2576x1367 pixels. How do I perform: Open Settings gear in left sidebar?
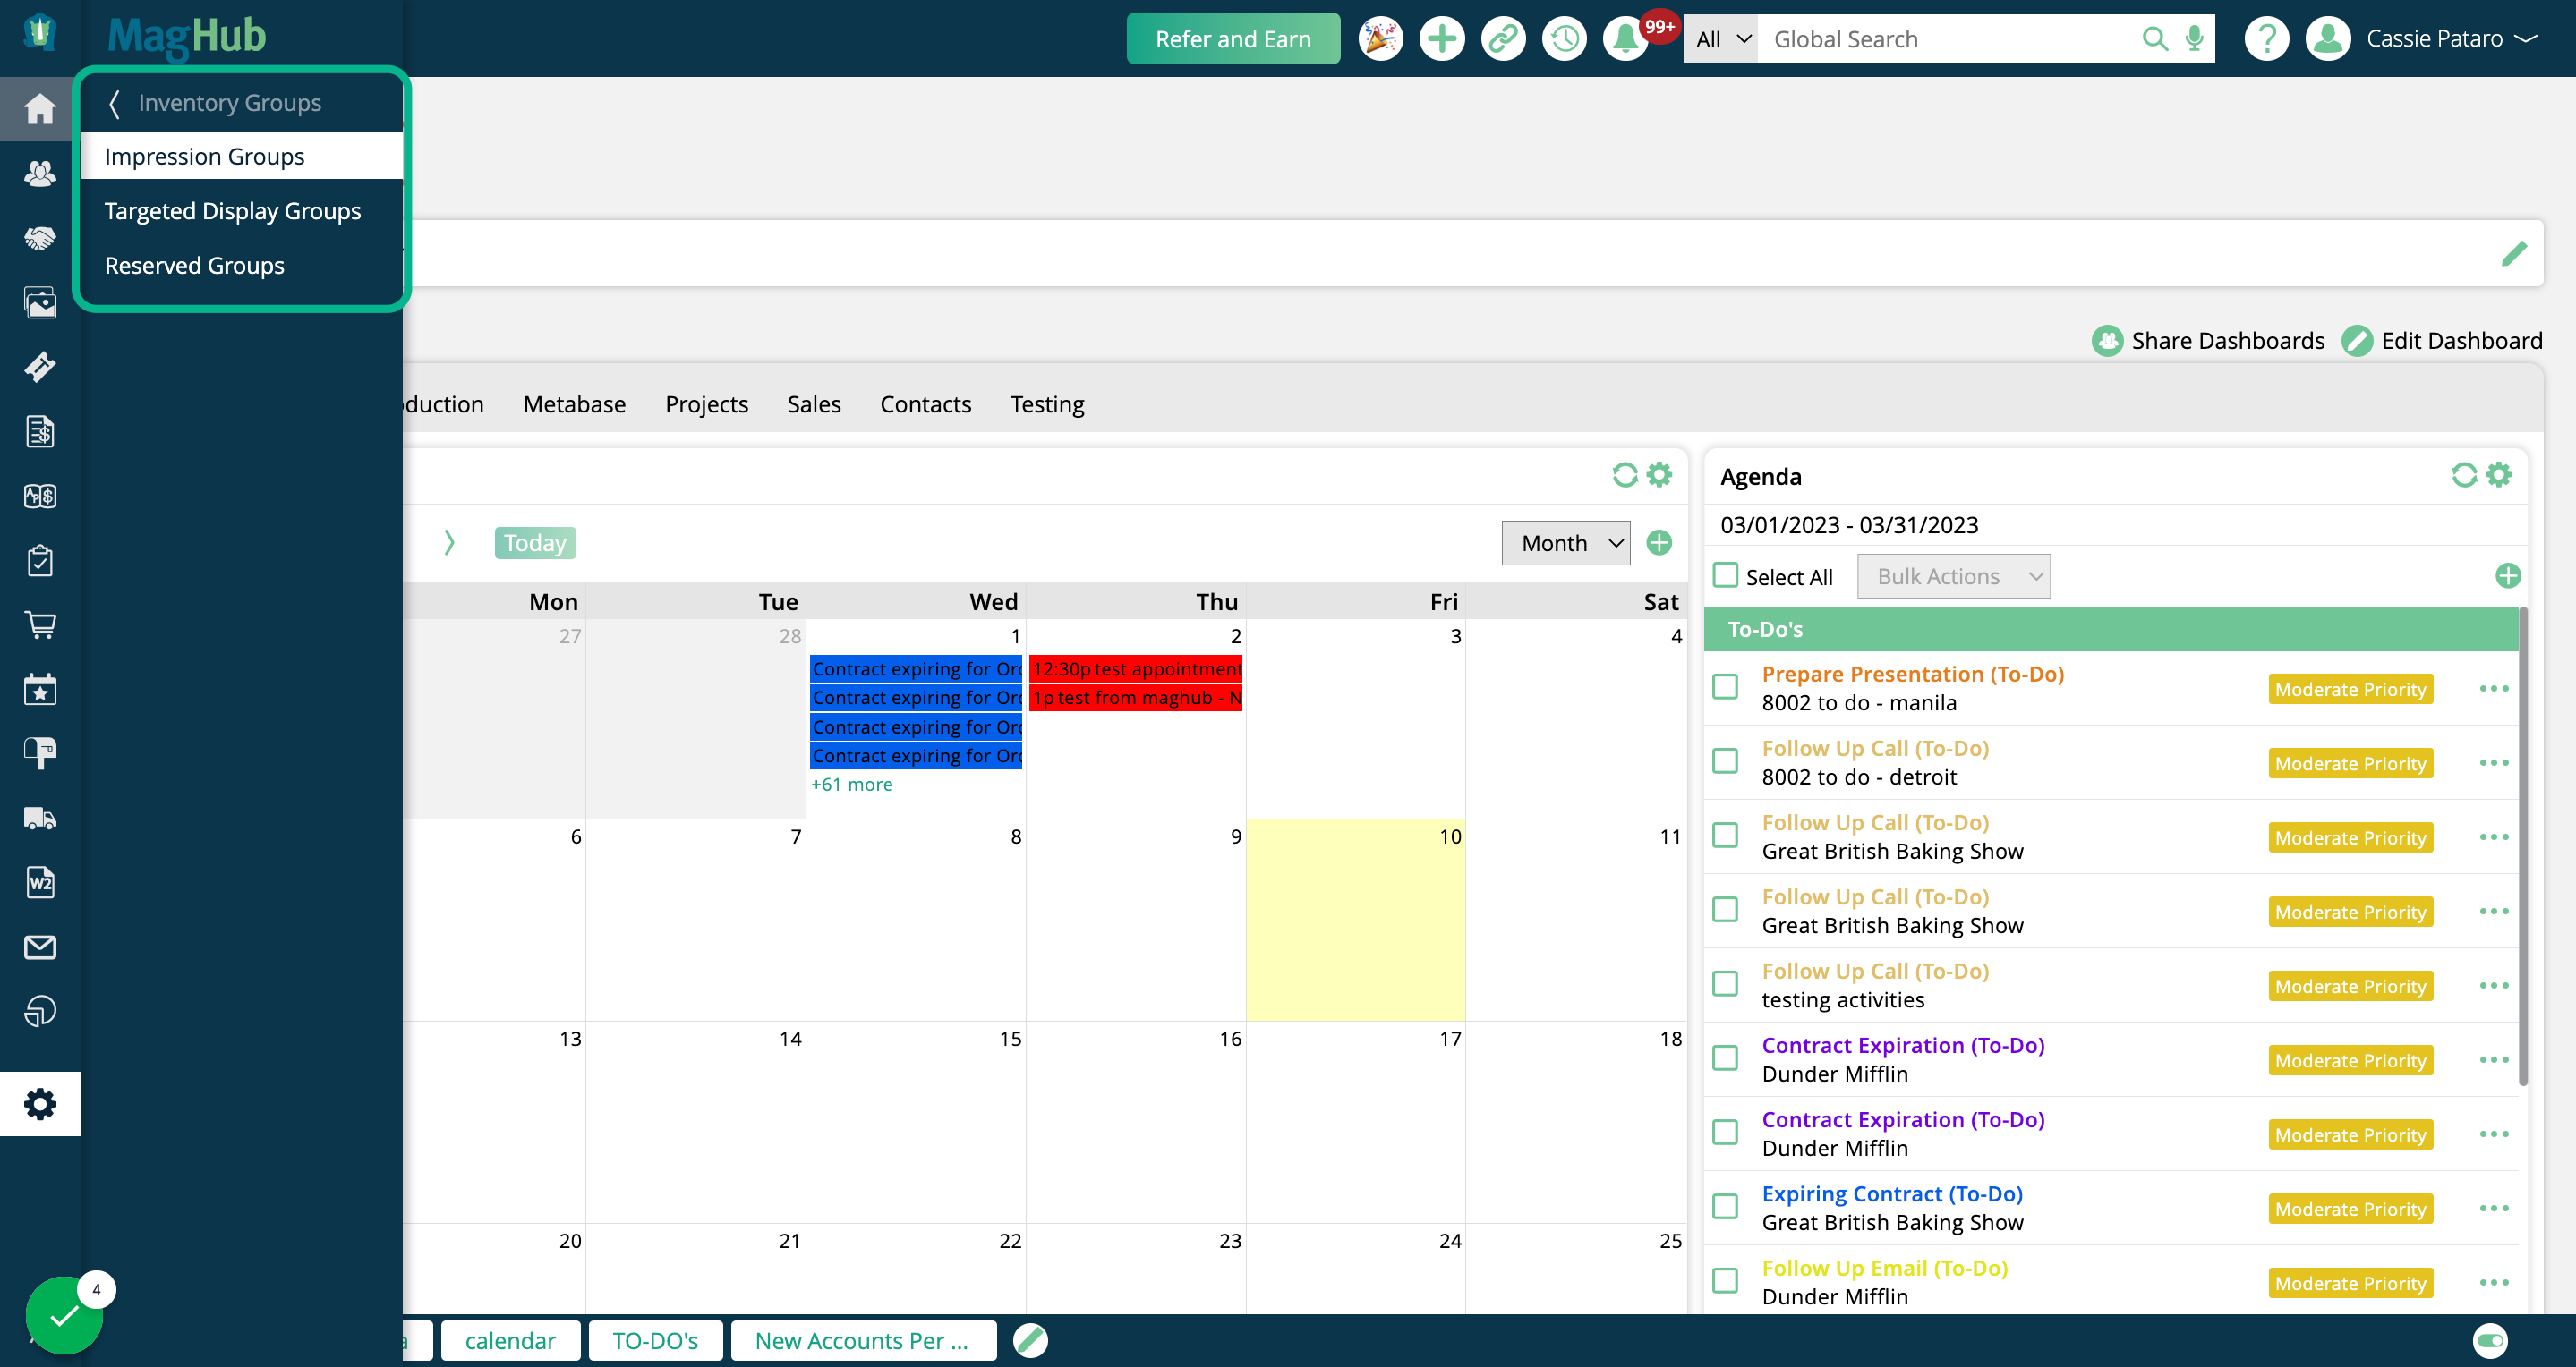[40, 1104]
